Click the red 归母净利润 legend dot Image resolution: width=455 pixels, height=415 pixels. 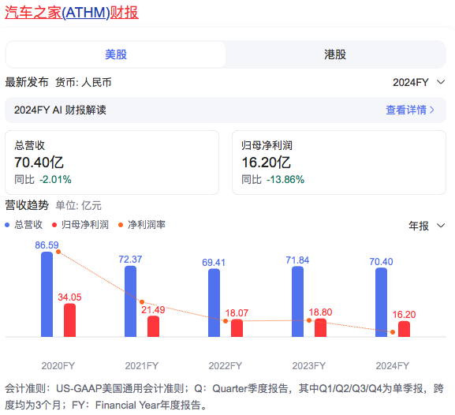pyautogui.click(x=54, y=225)
